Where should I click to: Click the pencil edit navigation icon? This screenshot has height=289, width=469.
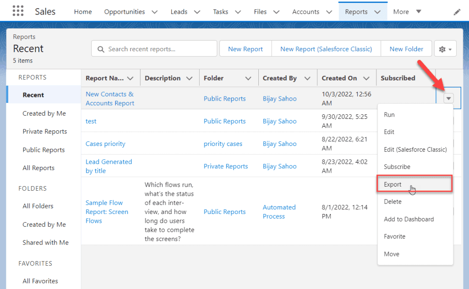[457, 12]
